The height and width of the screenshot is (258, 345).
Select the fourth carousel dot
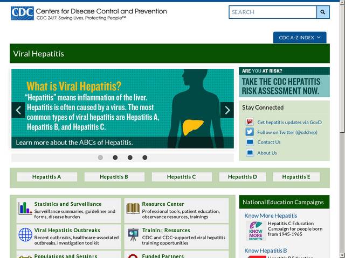145,157
